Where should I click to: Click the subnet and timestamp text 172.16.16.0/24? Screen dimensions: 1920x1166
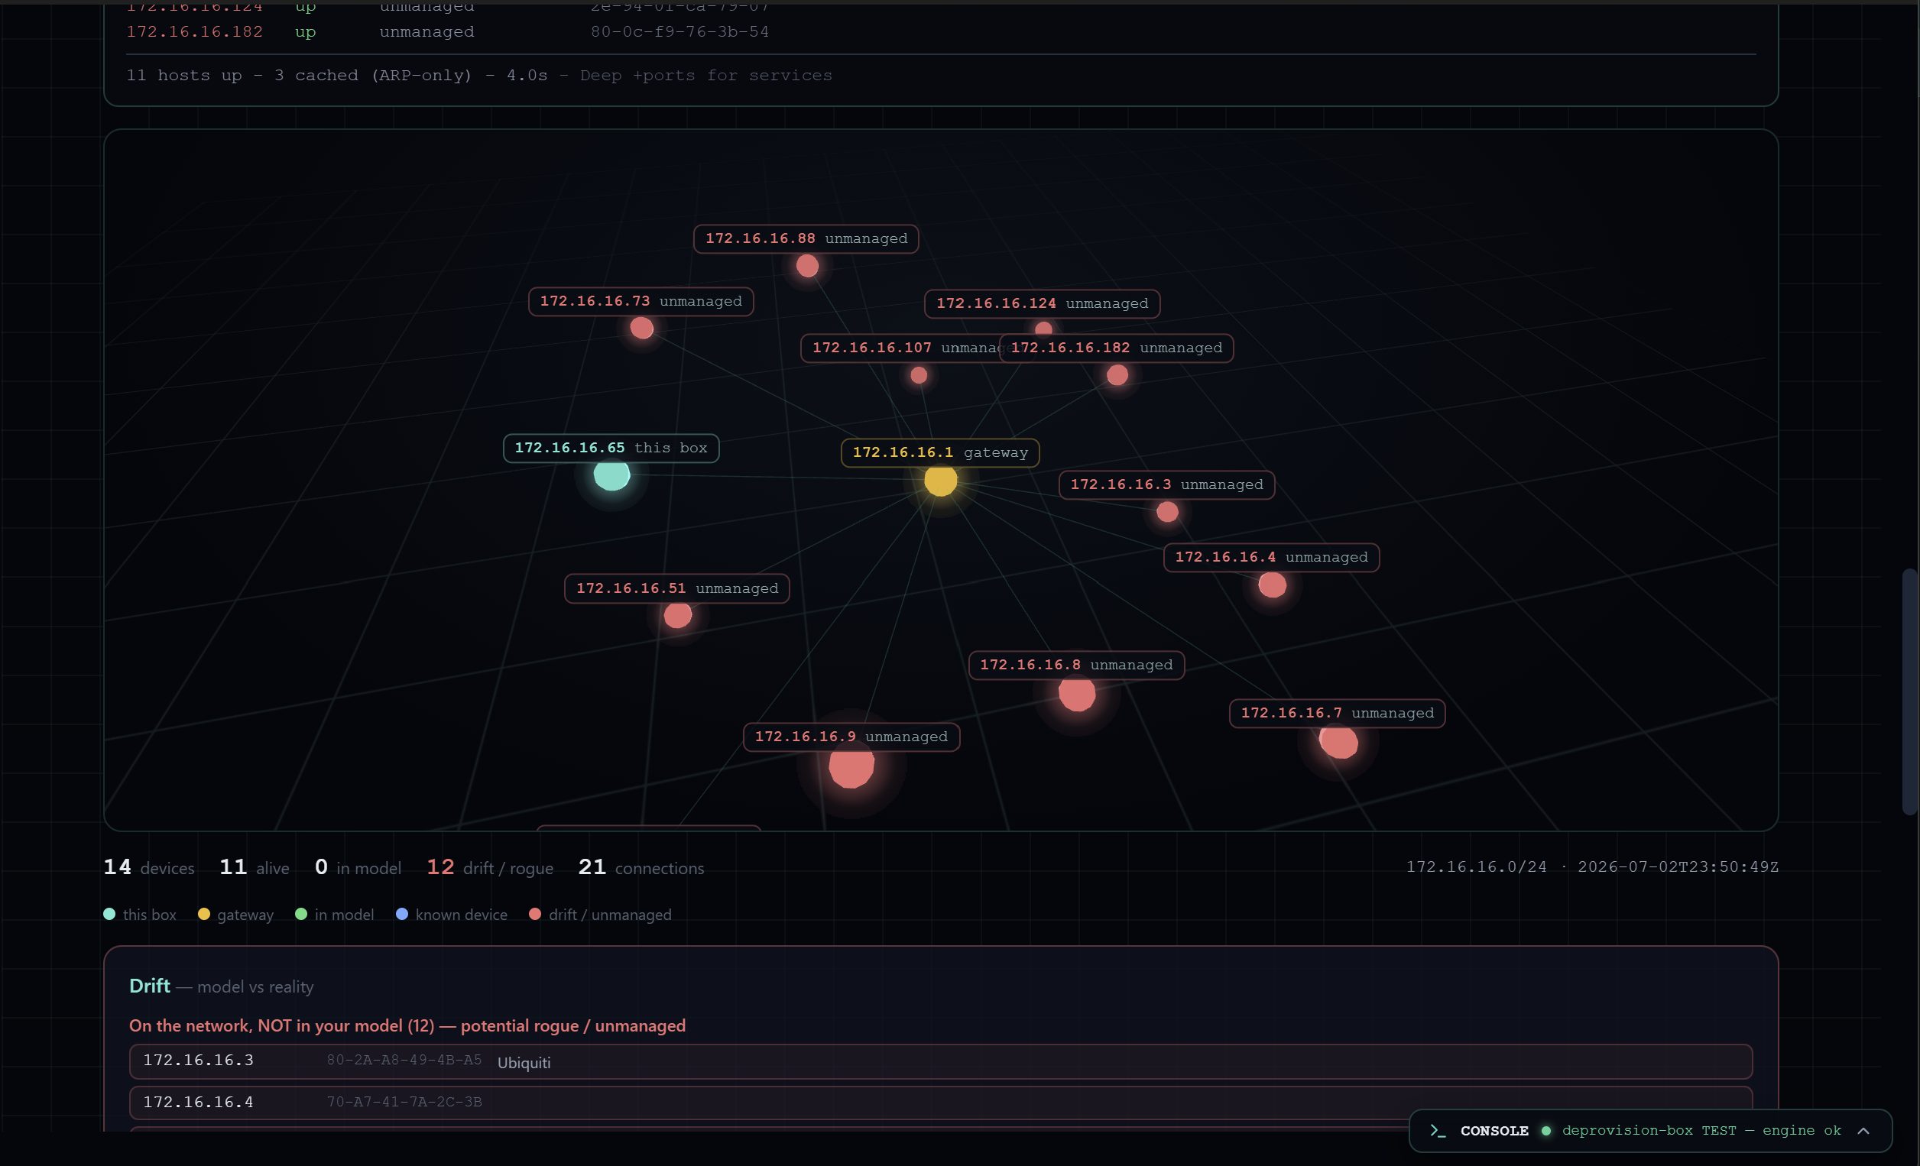1592,867
